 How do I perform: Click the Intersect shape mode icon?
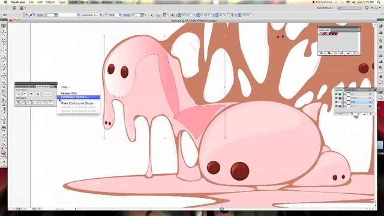tap(31, 94)
